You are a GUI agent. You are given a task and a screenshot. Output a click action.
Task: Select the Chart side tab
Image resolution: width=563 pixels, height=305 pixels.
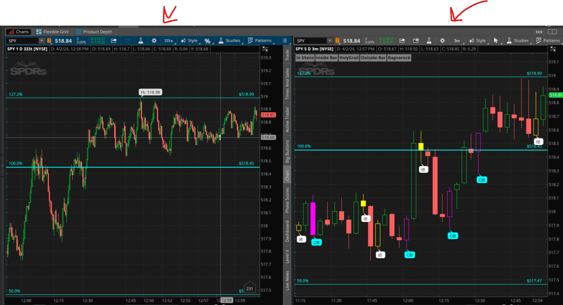[x=287, y=175]
